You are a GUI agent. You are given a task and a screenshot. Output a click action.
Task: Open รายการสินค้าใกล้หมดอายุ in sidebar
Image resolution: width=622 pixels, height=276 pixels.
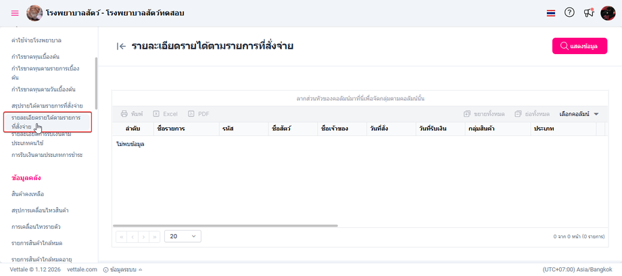42,259
